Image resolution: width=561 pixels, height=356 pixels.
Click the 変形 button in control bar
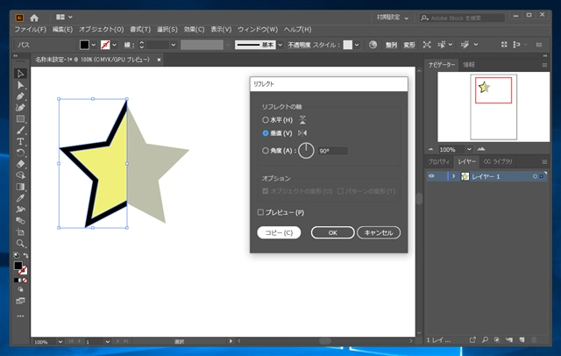409,45
